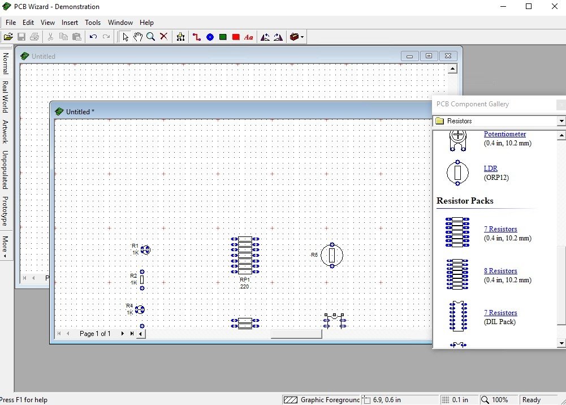Image resolution: width=566 pixels, height=405 pixels.
Task: Pick the Zoom magnifier tool in the toolbar
Action: click(151, 37)
